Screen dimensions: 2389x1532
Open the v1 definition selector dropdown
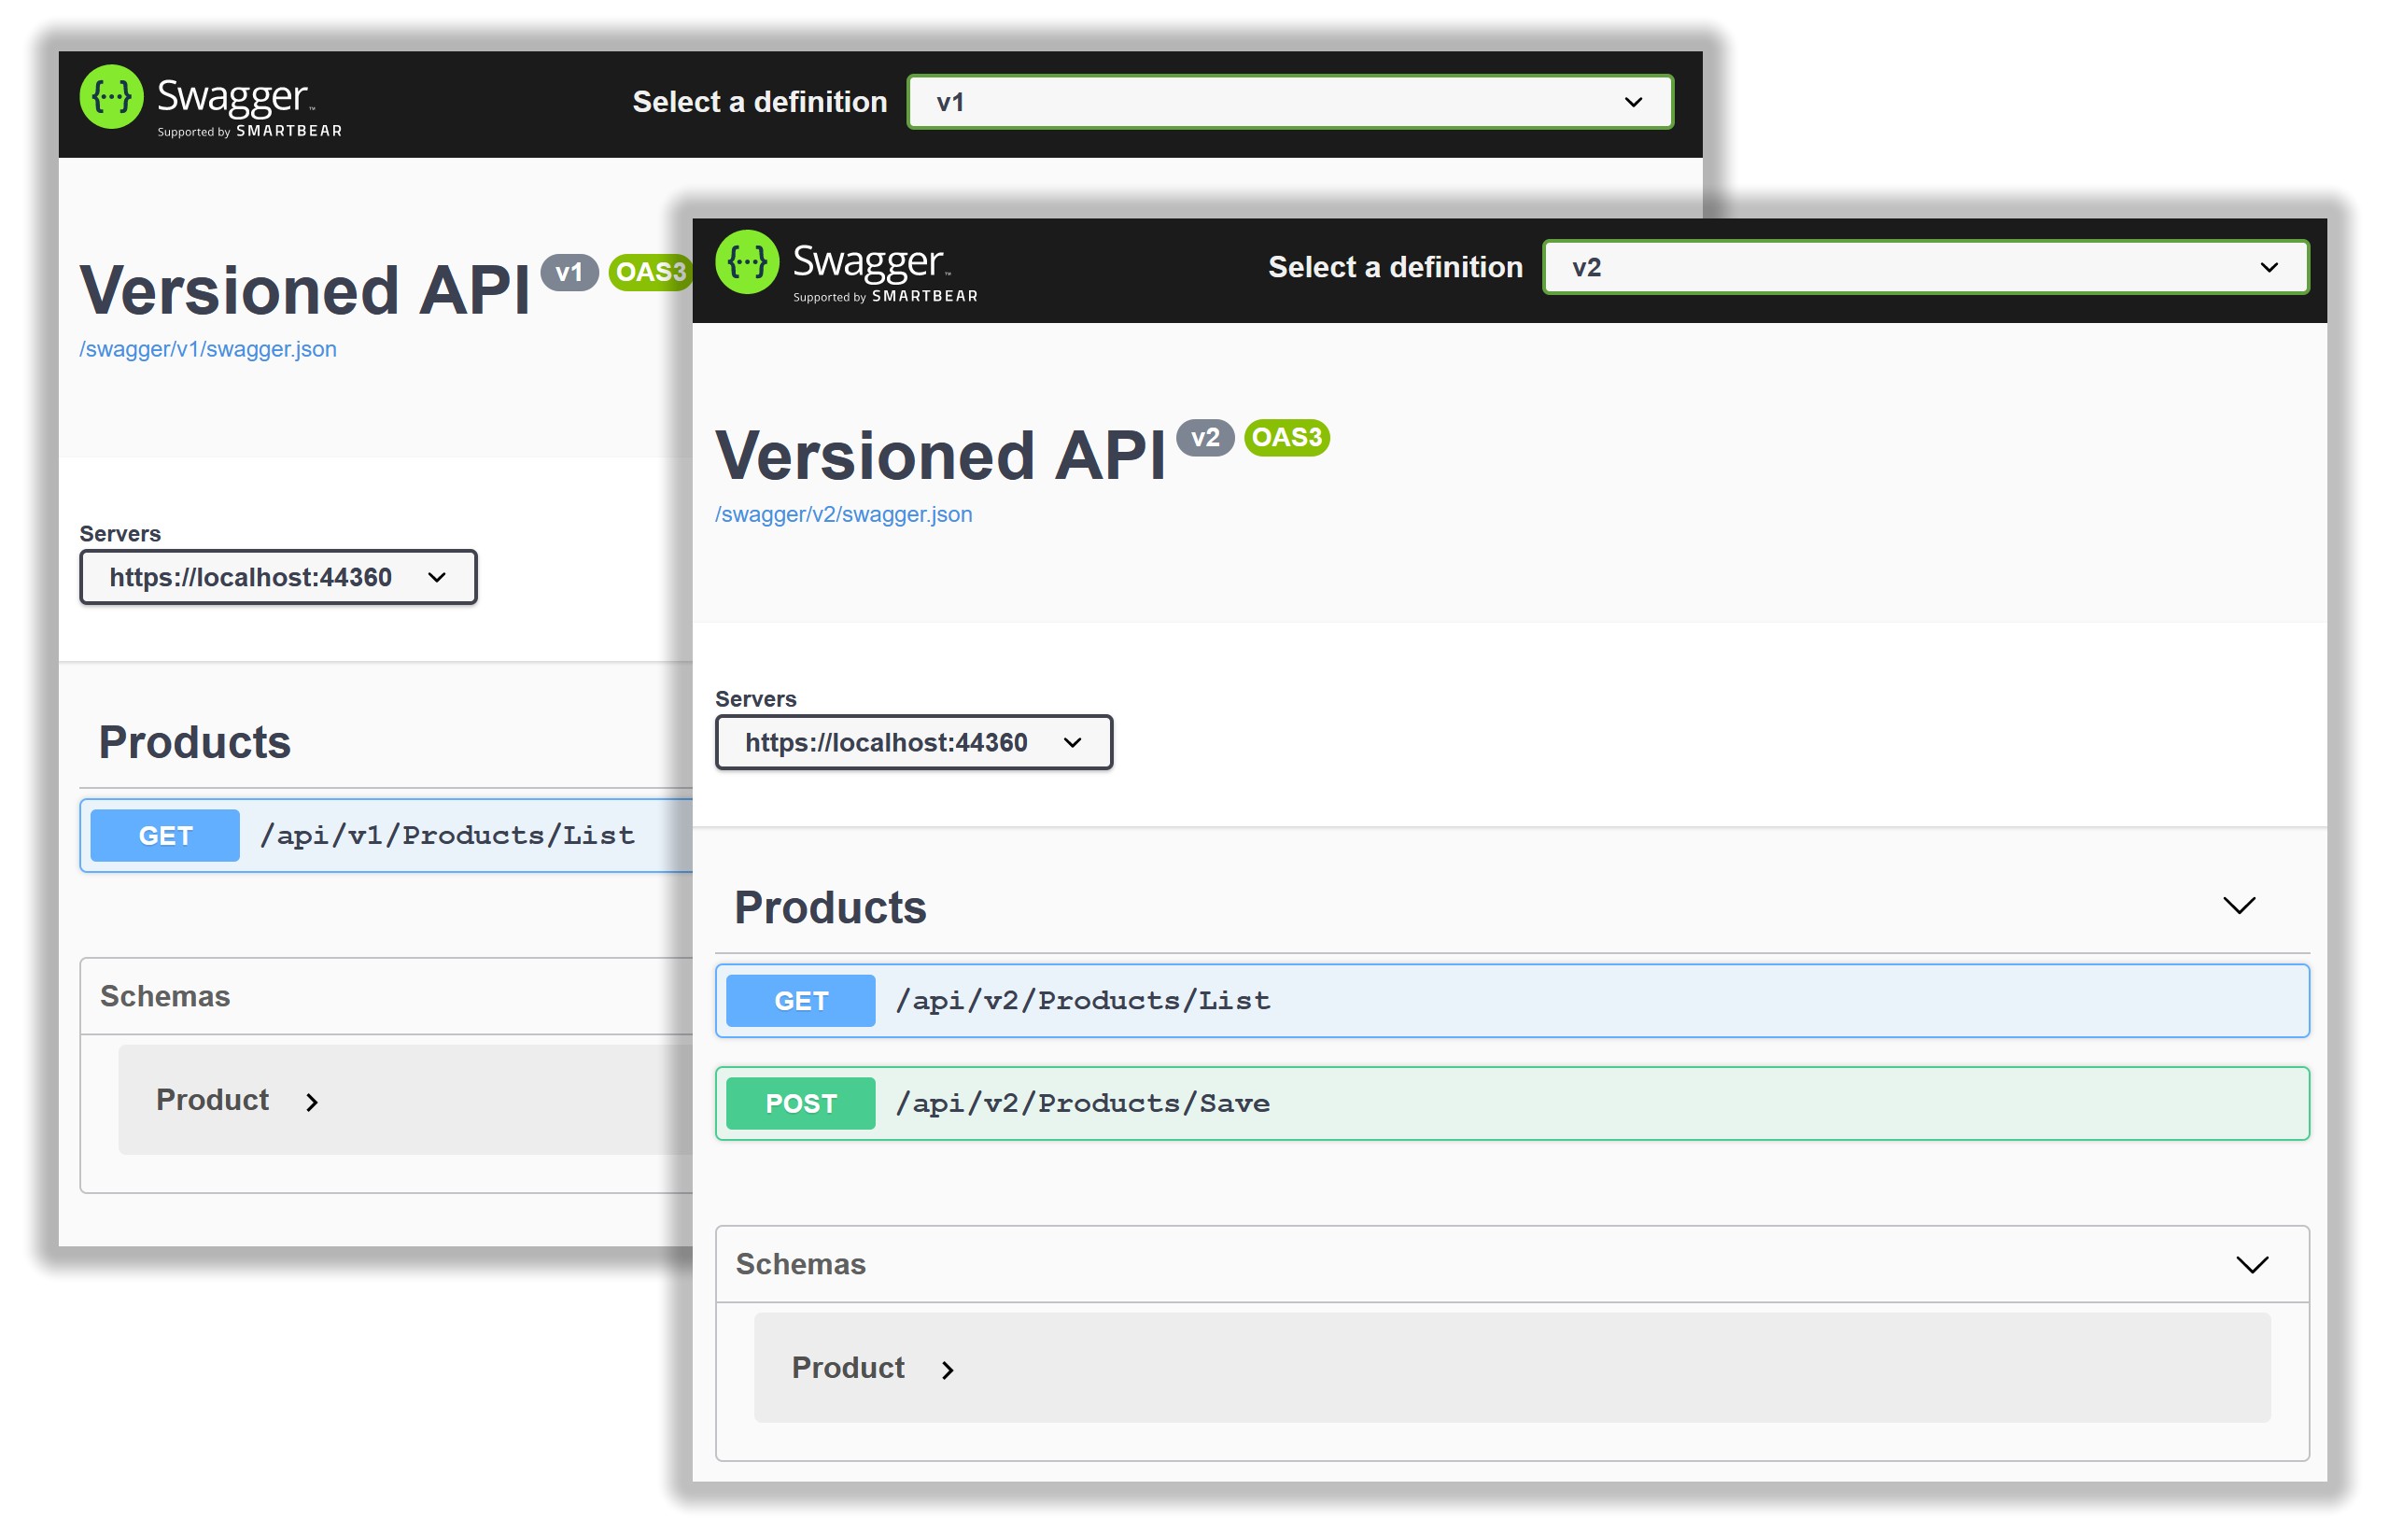[1289, 103]
